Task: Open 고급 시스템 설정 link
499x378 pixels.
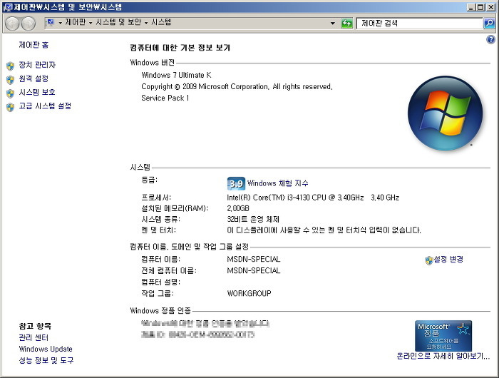Action: click(x=45, y=106)
